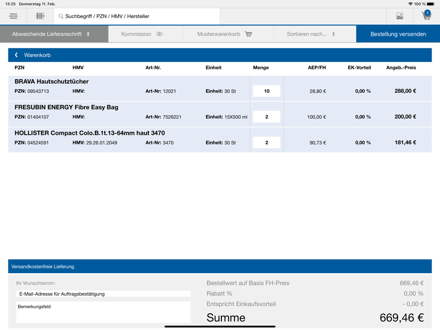Click the Sortieren nach arrows

[x=334, y=34]
